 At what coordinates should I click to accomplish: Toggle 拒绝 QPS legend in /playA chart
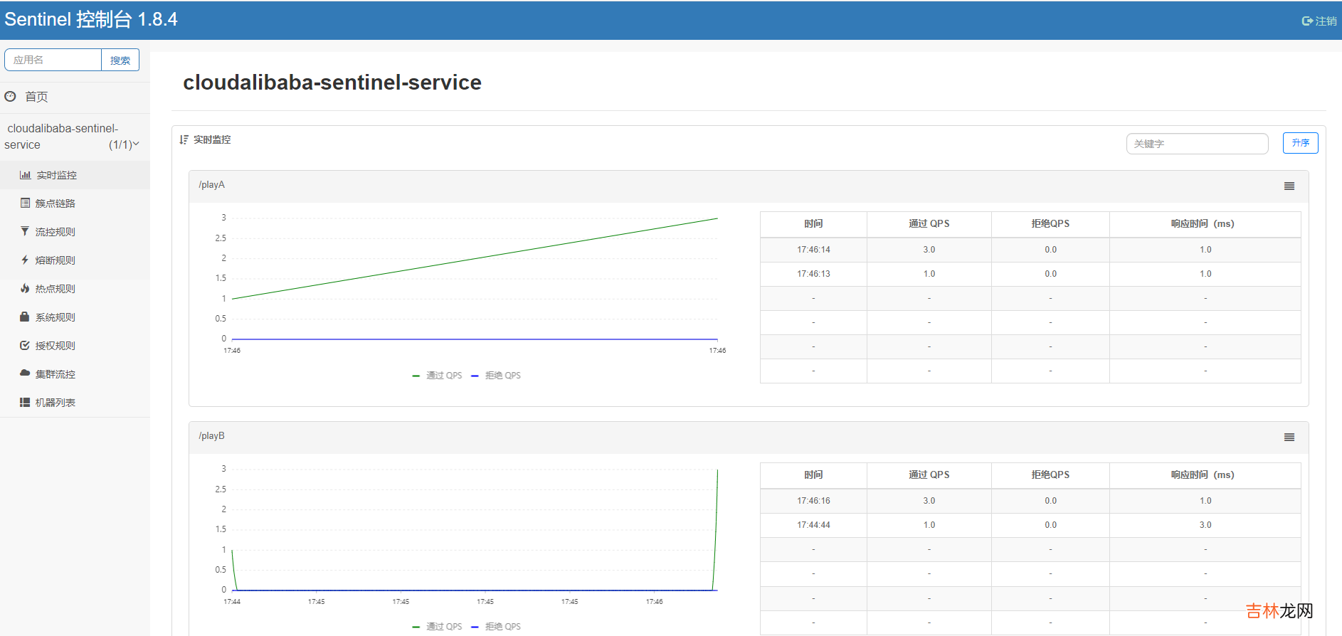coord(496,376)
